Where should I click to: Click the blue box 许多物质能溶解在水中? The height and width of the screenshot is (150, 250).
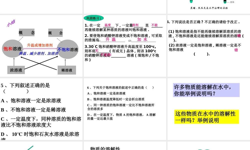coord(206,90)
